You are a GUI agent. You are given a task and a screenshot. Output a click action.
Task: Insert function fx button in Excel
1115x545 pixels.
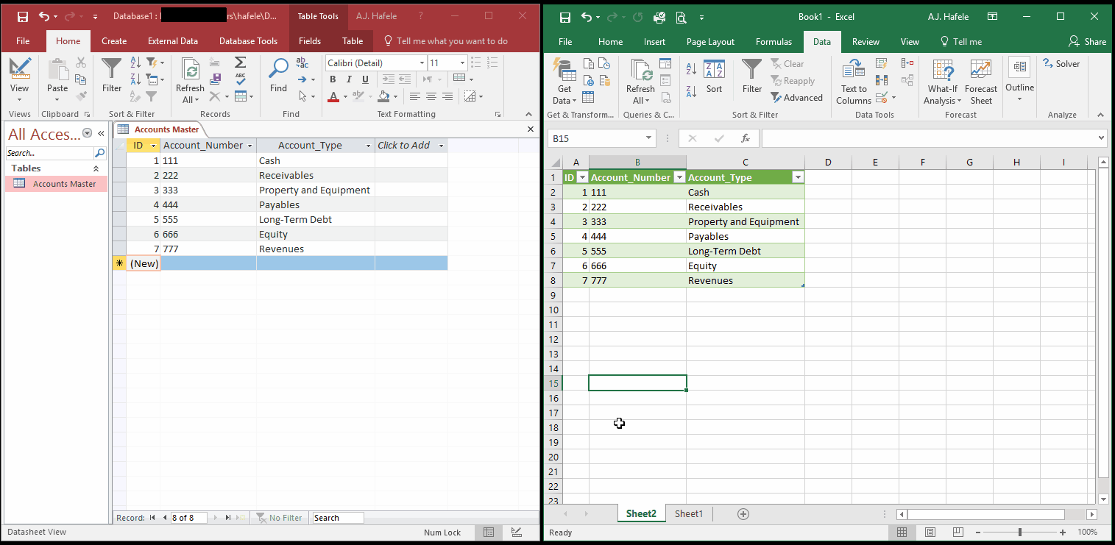[x=745, y=138]
